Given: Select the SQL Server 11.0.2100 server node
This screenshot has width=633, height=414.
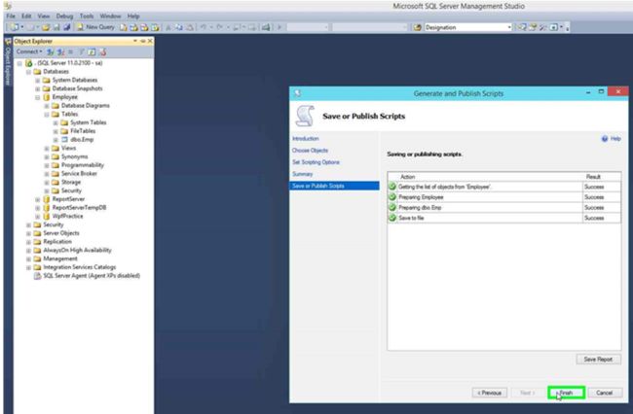Looking at the screenshot, I should 68,63.
